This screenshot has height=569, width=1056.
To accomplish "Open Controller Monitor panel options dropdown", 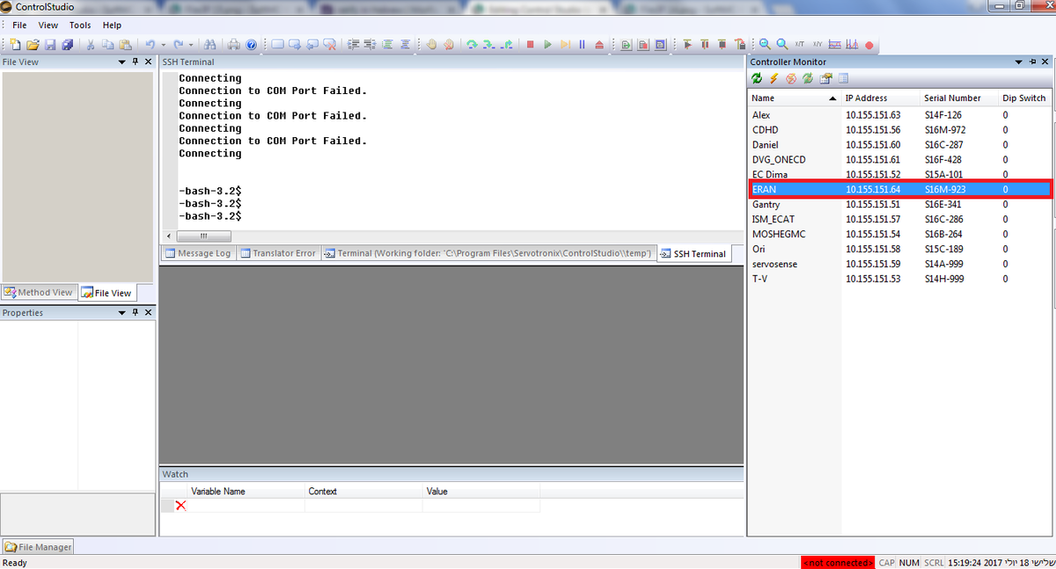I will 1018,62.
